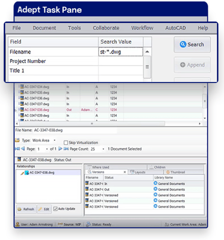Viewport: 224px width, 240px height.
Task: Select file AC-3347-039.dwg in the list
Action: [x=37, y=116]
